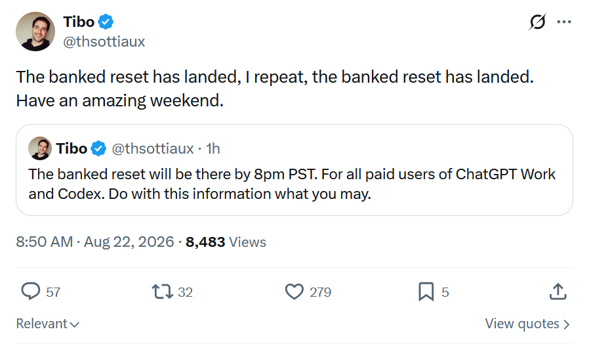Click Tibo's blue verified badge at top
Image resolution: width=589 pixels, height=344 pixels.
106,22
